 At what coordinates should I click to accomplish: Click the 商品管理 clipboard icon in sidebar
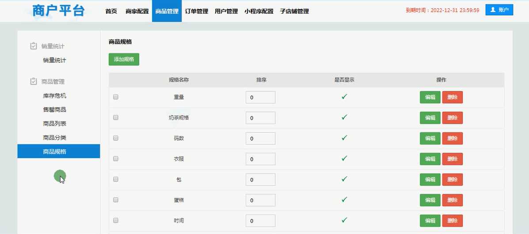point(33,81)
